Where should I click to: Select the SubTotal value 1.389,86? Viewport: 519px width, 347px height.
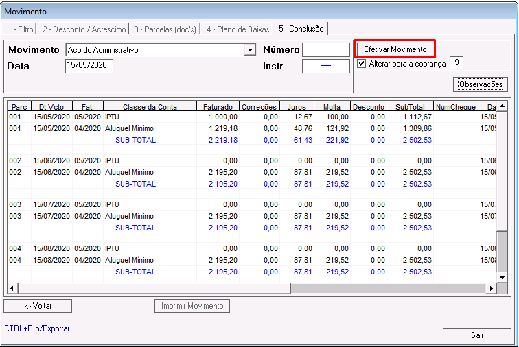417,128
